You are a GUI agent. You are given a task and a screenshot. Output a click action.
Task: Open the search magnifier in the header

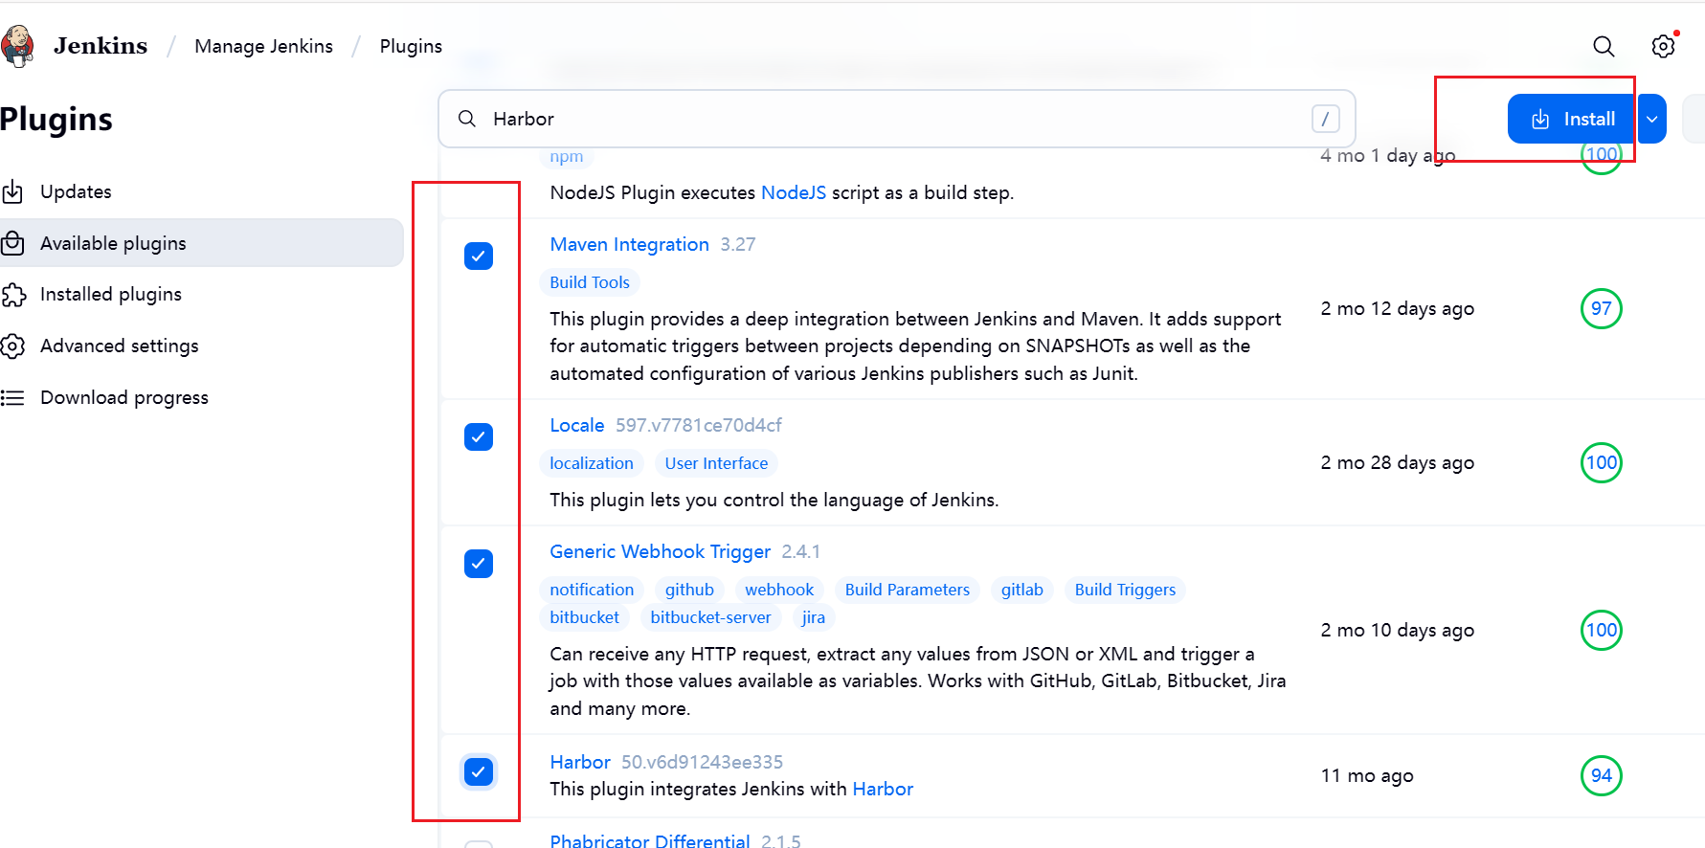coord(1604,46)
